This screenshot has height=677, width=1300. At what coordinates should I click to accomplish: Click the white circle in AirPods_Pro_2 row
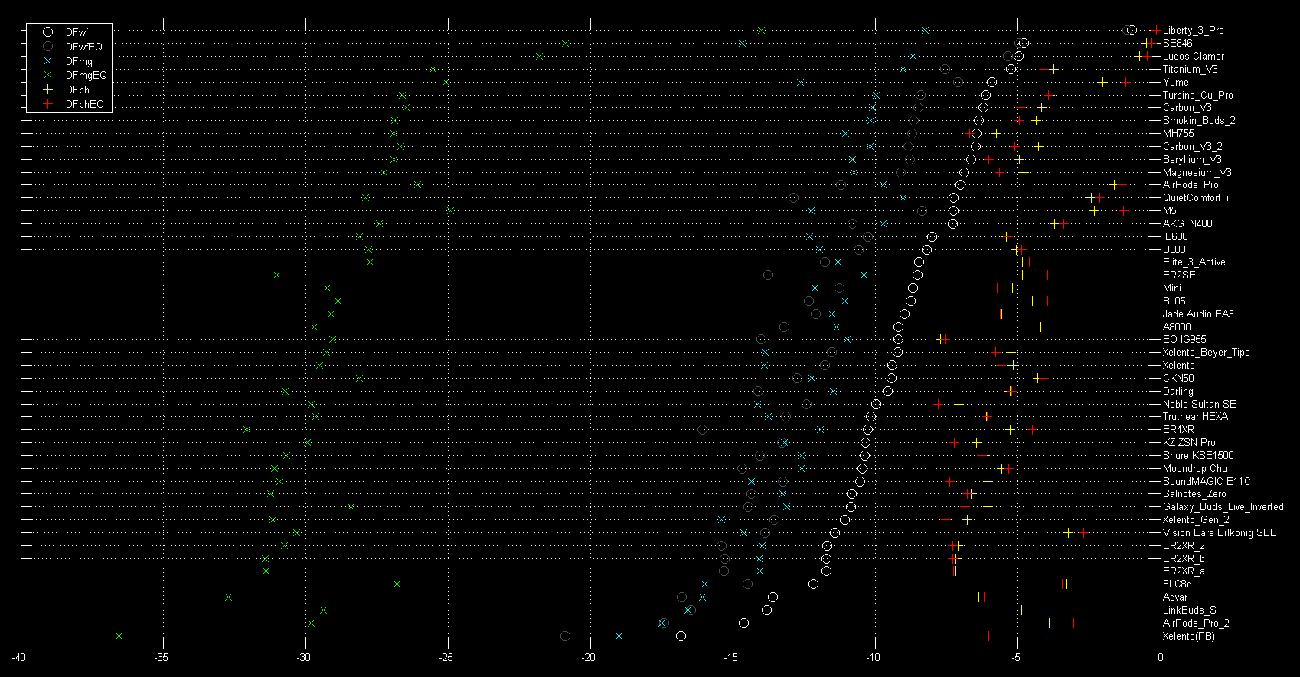click(743, 623)
